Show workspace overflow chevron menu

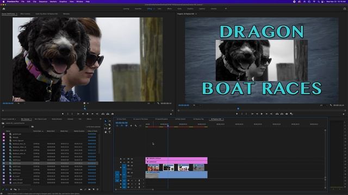[x=226, y=9]
